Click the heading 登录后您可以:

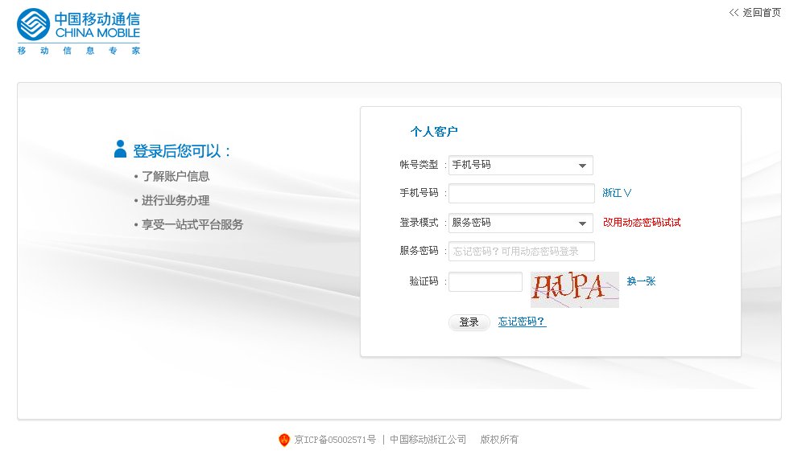coord(181,151)
